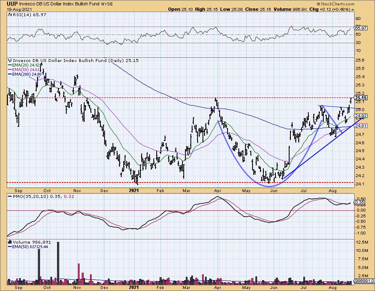
Task: Click the 12.5M volume axis label
Action: coord(362,242)
